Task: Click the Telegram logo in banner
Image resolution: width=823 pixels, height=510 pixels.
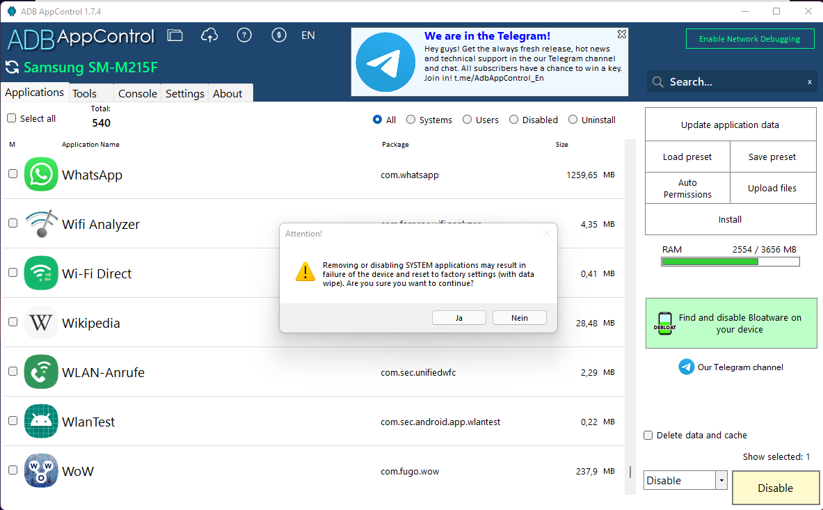Action: click(385, 62)
